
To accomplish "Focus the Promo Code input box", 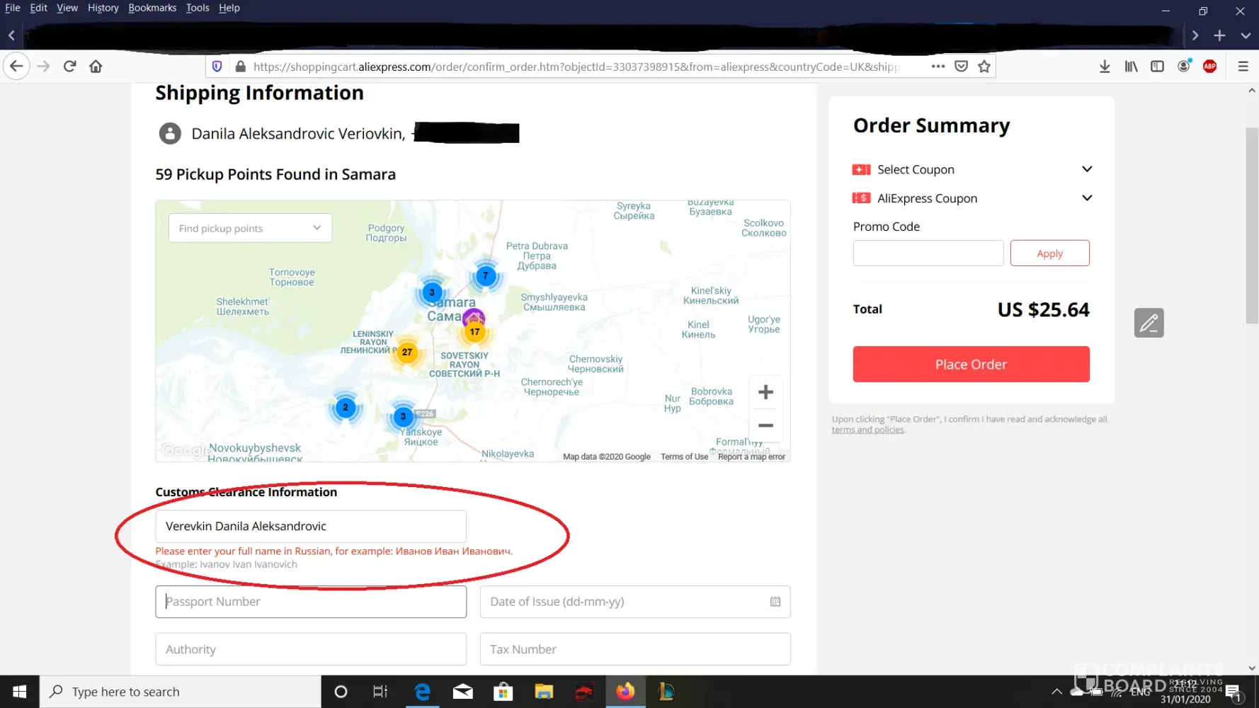I will coord(928,253).
